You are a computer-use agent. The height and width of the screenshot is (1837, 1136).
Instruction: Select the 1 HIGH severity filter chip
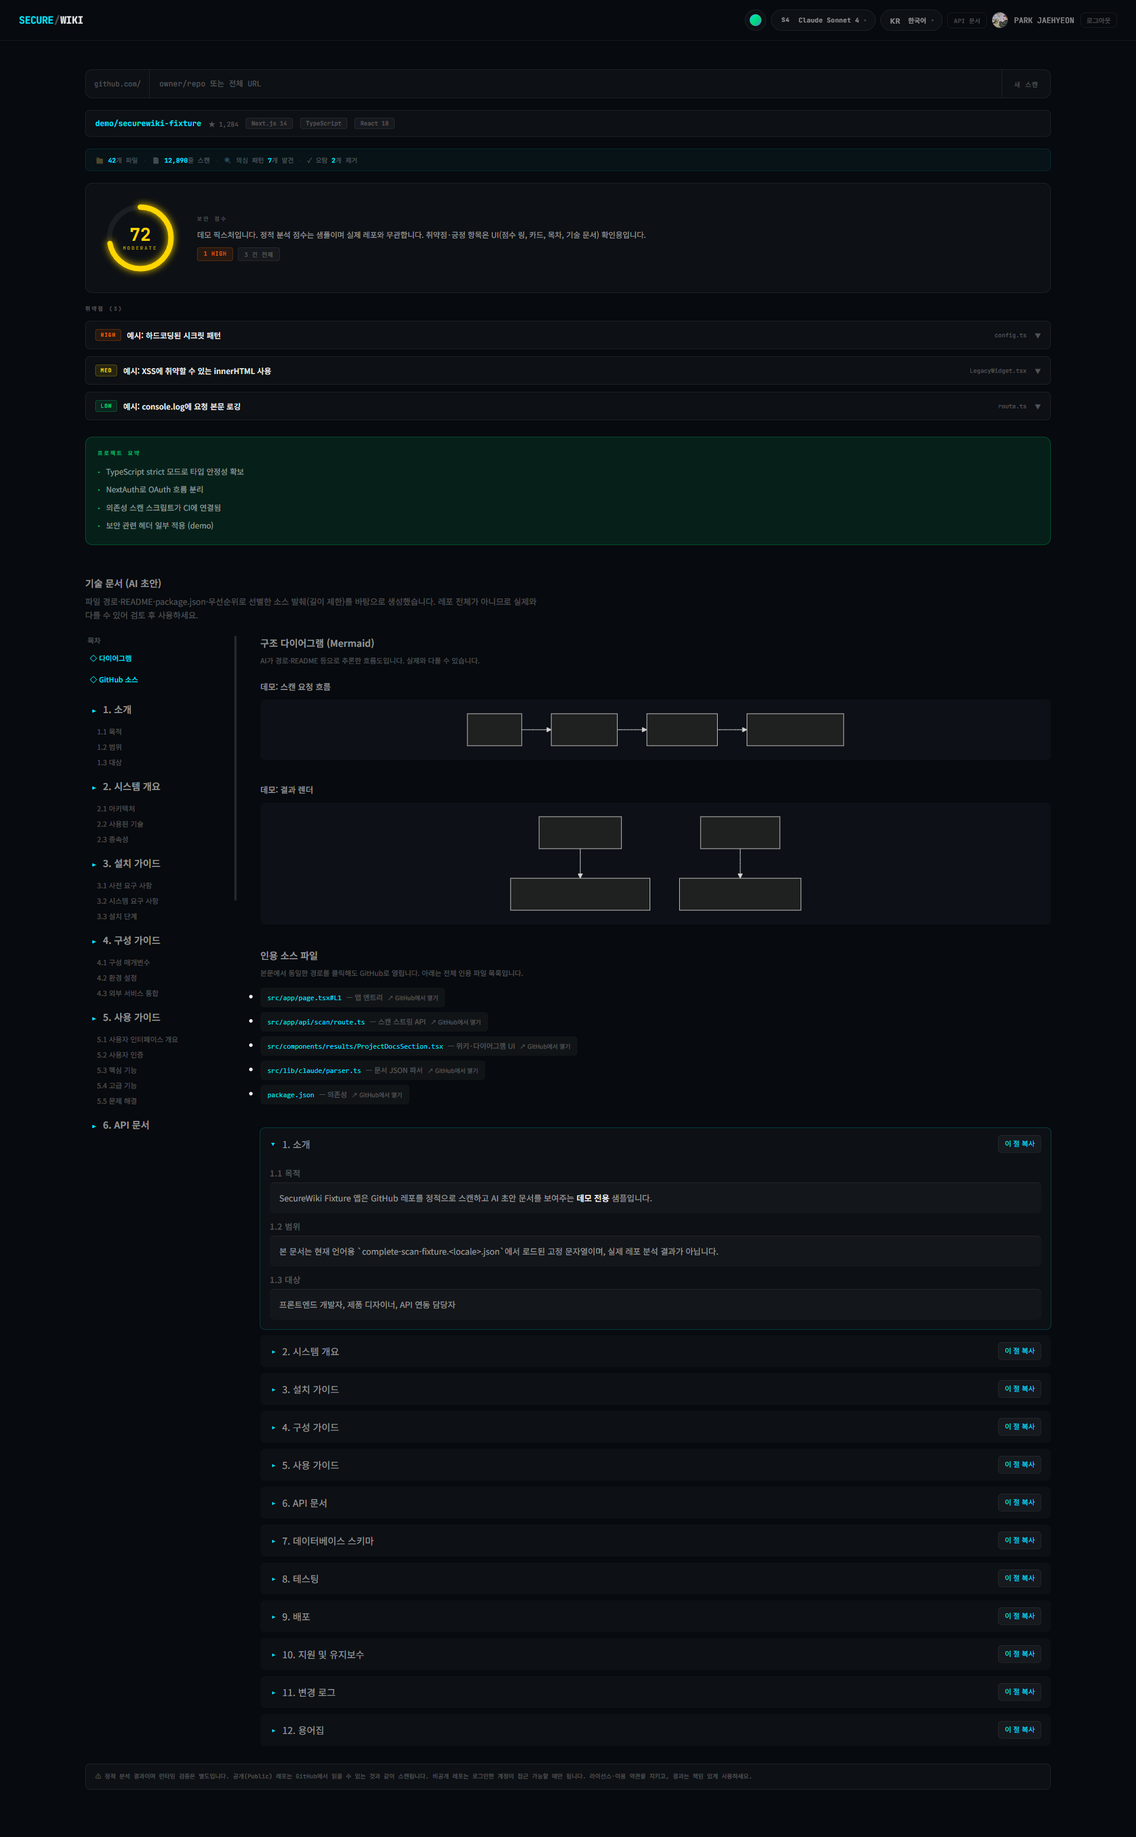tap(215, 254)
